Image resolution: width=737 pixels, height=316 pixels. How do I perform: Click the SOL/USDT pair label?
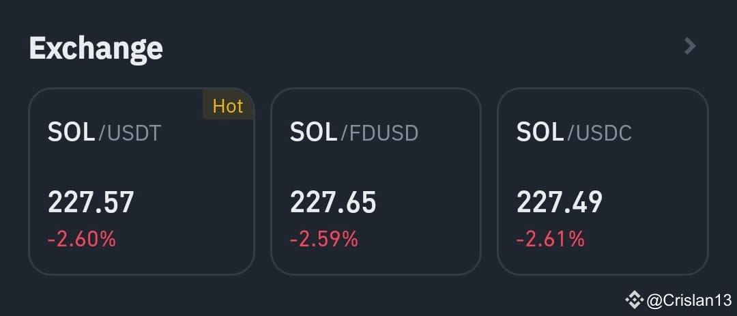(x=104, y=132)
